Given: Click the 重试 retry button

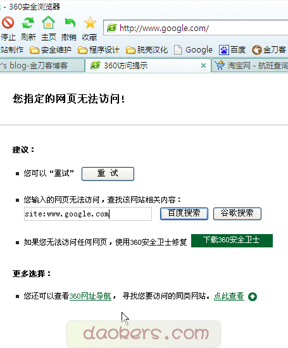Looking at the screenshot, I should 108,174.
